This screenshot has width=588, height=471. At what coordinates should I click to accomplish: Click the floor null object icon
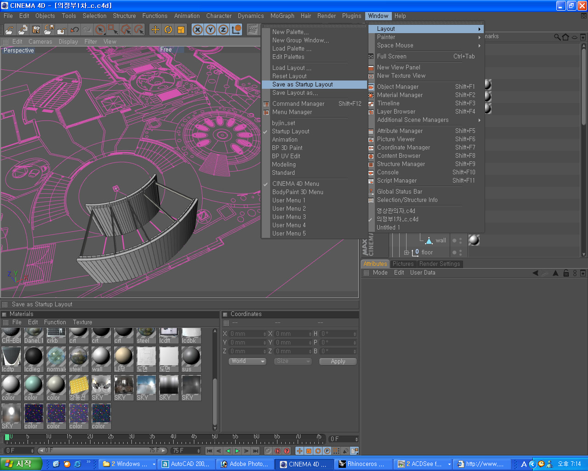click(415, 252)
